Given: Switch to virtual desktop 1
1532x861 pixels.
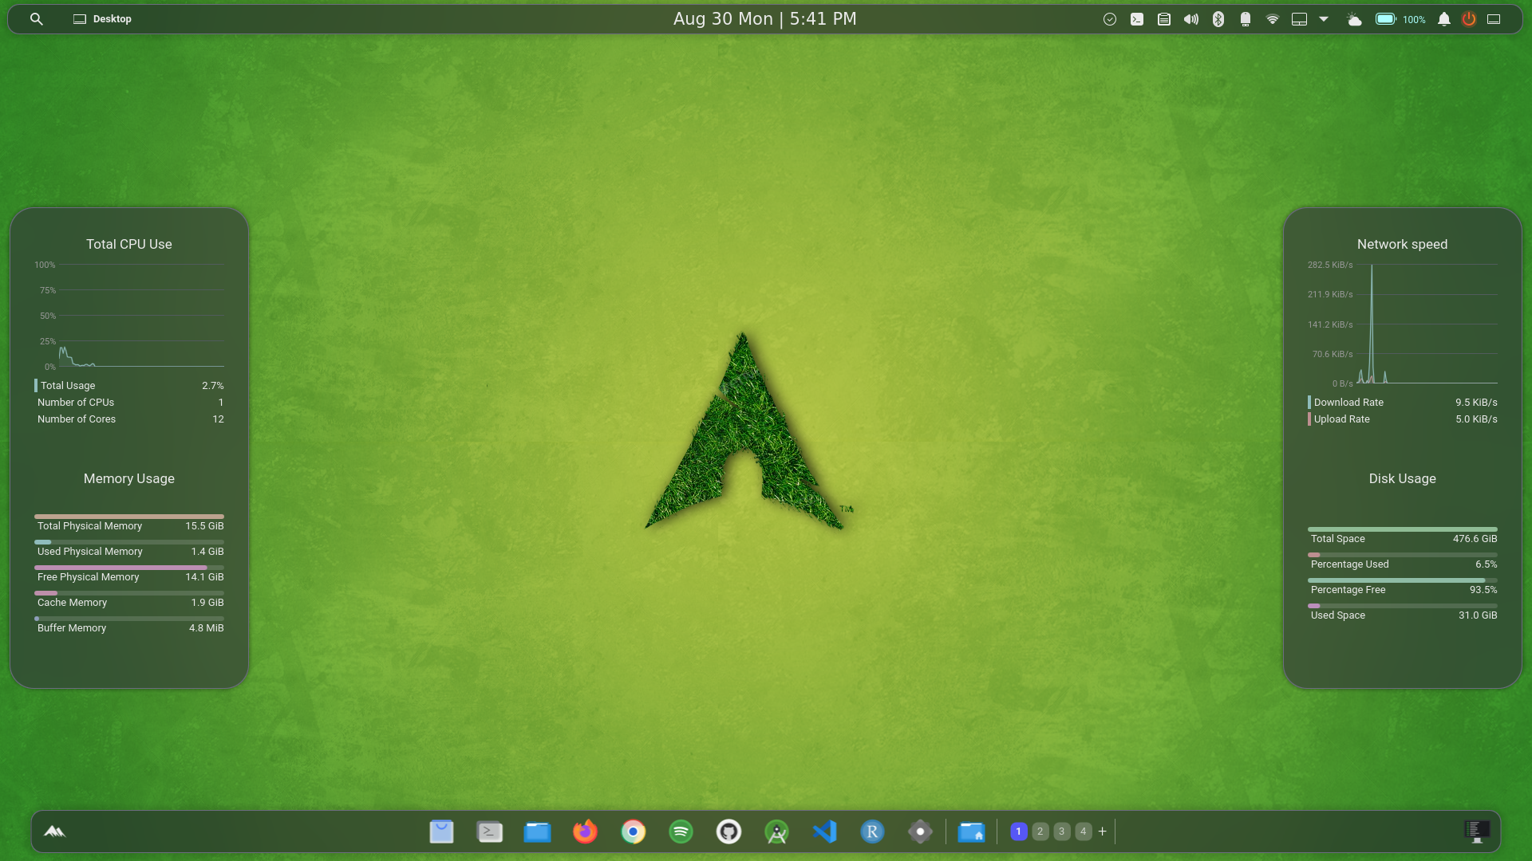Looking at the screenshot, I should (1018, 832).
